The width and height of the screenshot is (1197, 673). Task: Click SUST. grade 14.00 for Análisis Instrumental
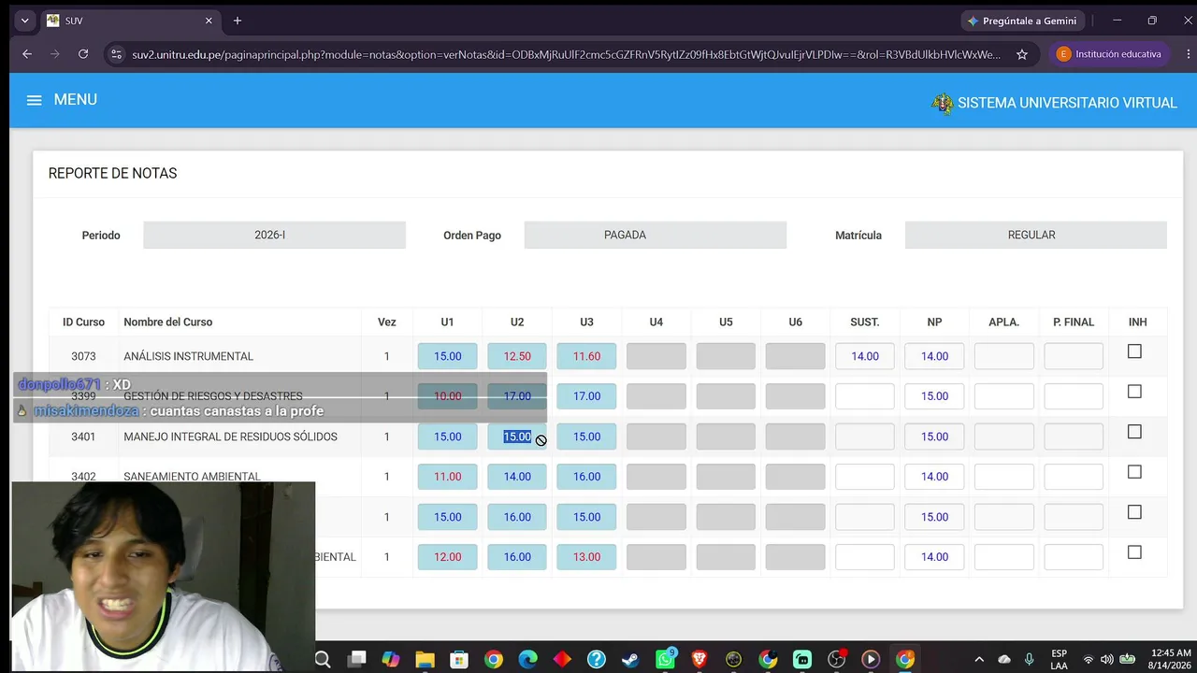[865, 356]
